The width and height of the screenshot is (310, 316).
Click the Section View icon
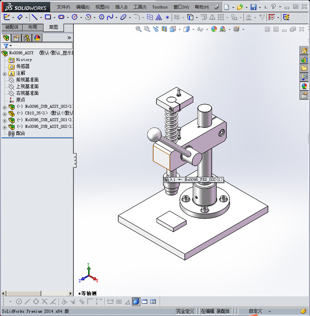(164, 29)
